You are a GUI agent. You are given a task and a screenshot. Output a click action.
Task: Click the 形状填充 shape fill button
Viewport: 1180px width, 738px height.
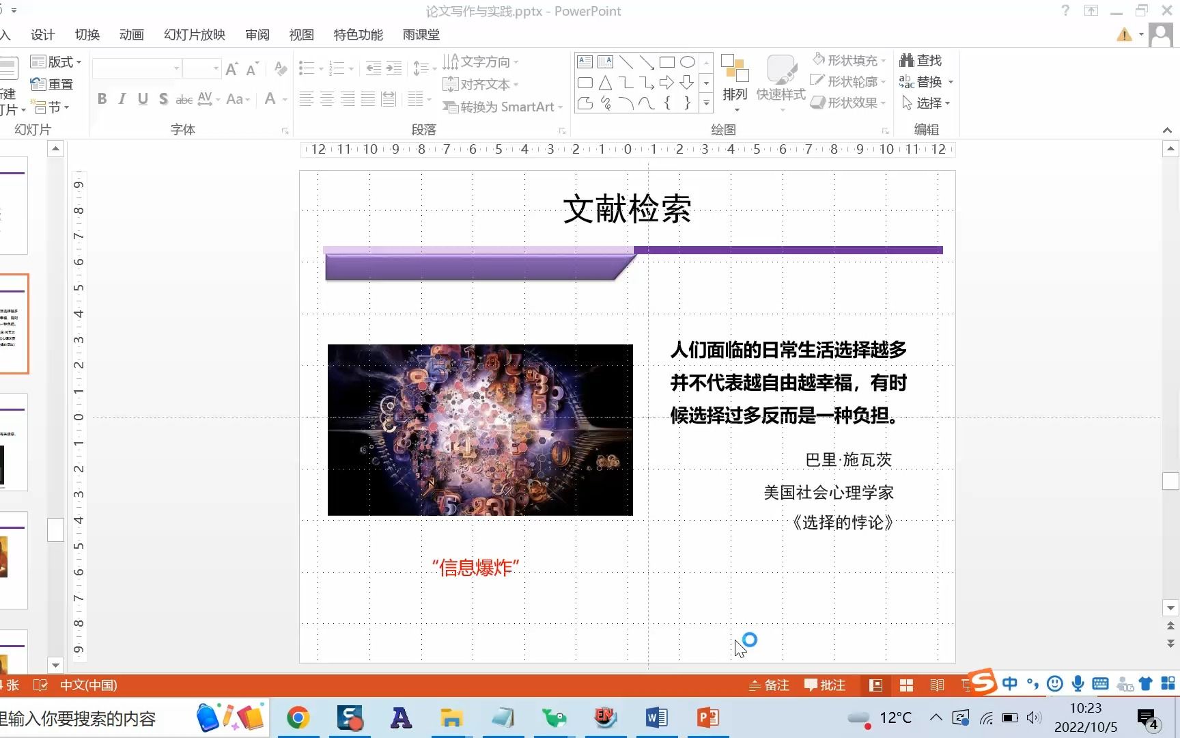pyautogui.click(x=850, y=60)
